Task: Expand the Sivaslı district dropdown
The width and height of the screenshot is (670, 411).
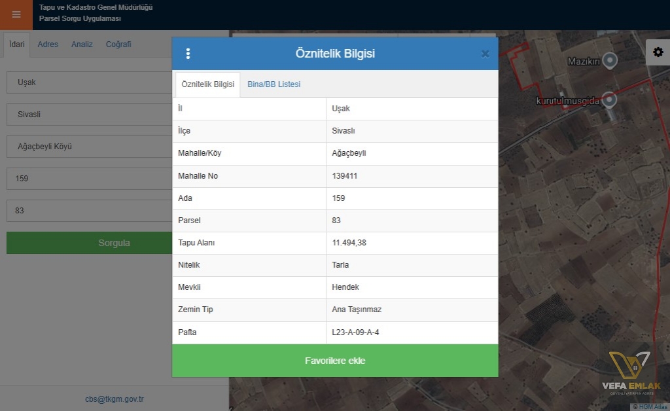Action: click(89, 115)
